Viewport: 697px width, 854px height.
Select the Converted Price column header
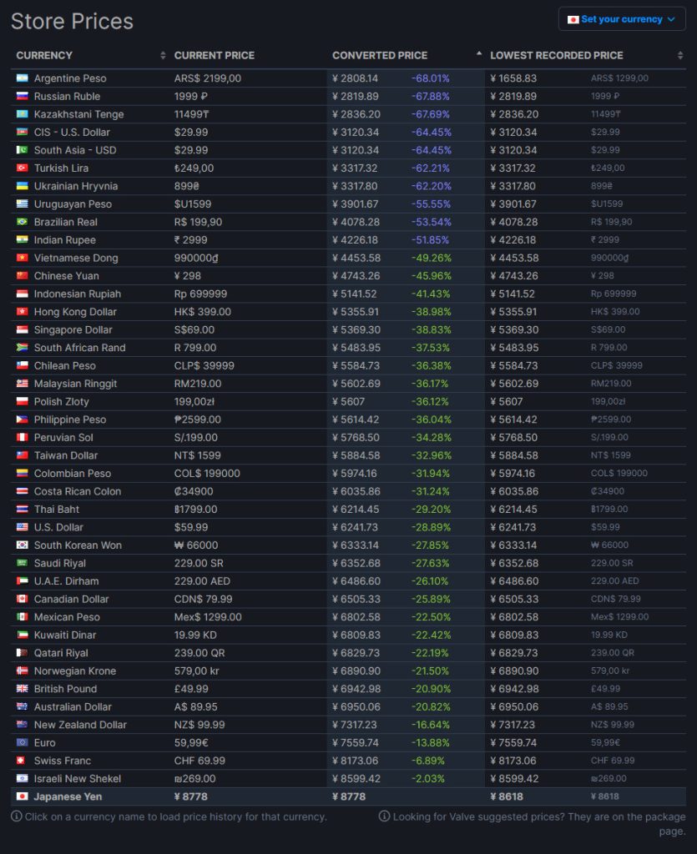pos(380,56)
